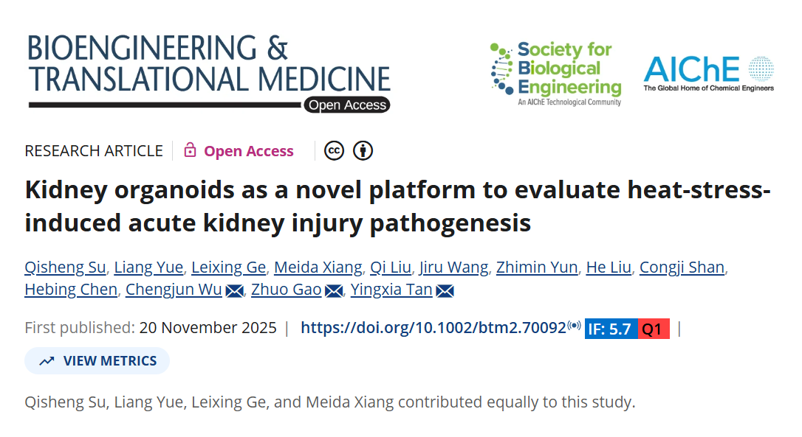Click envelope icon next to Yingxia Tan
The width and height of the screenshot is (802, 437).
445,290
